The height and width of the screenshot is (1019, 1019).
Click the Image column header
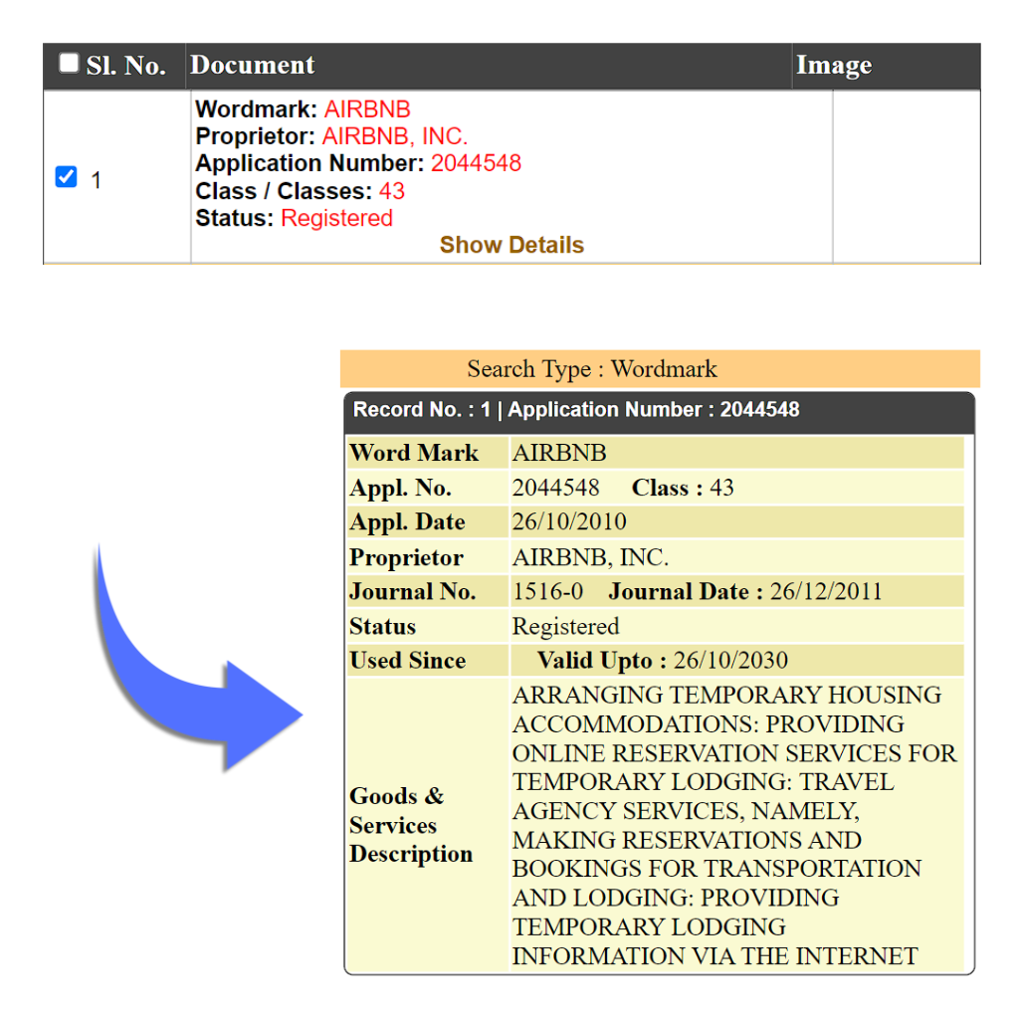tap(834, 66)
